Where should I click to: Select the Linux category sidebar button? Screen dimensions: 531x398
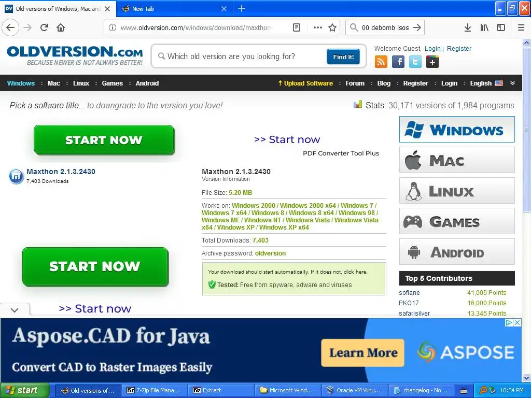point(457,191)
